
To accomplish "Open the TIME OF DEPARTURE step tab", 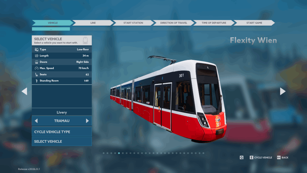I will click(x=214, y=23).
